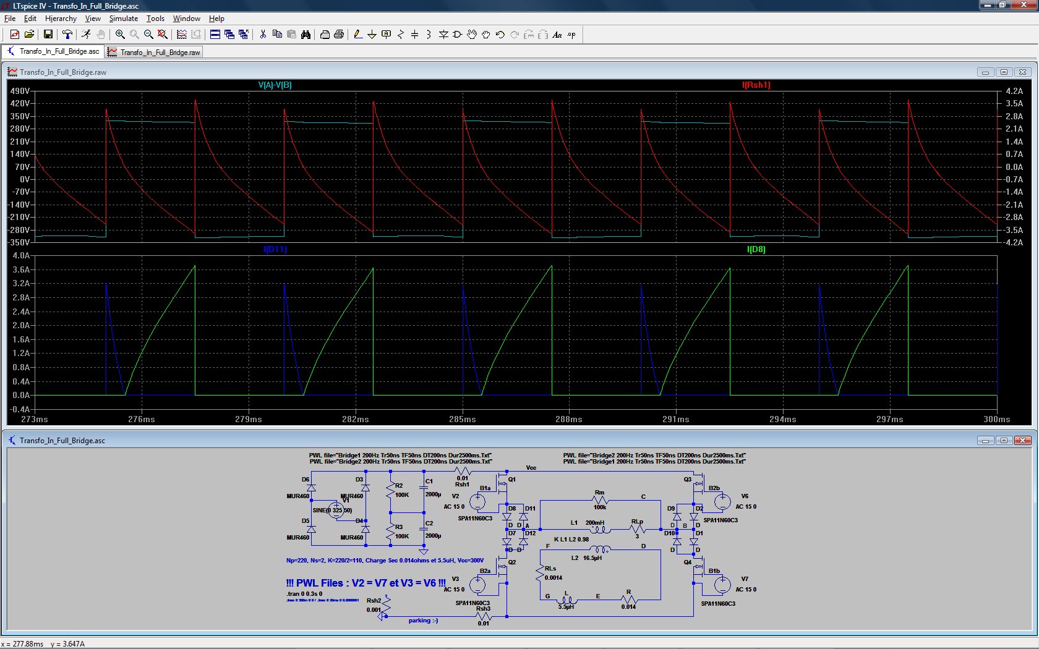Maximize the schematic sub-window
This screenshot has height=649, width=1039.
pos(1004,441)
